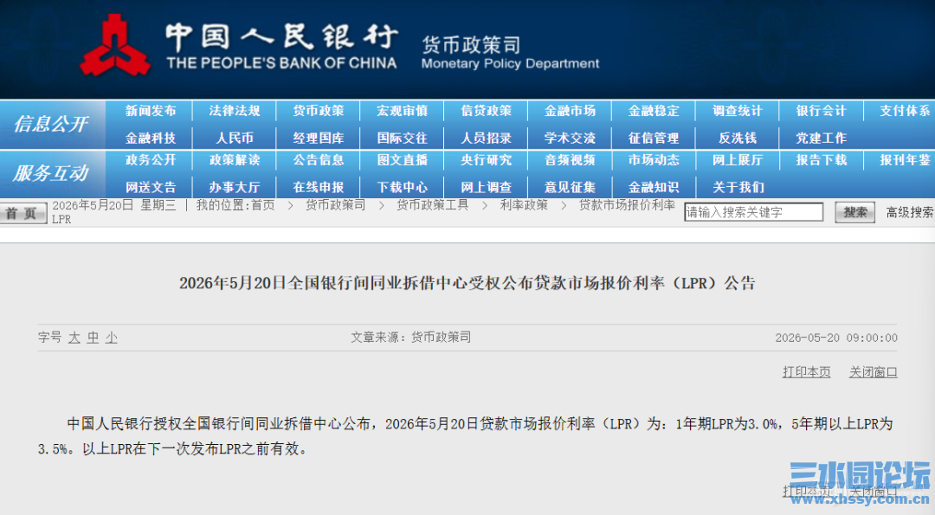Screen dimensions: 935x515
Task: Open 金融知识 navigation link
Action: click(x=654, y=187)
